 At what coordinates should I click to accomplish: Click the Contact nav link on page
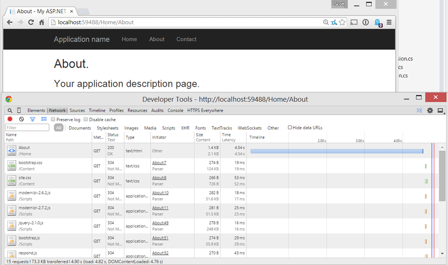point(186,39)
